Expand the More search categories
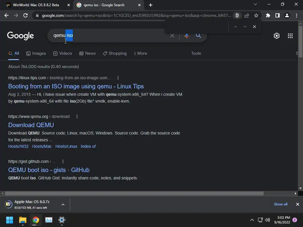The height and width of the screenshot is (227, 303). pyautogui.click(x=141, y=53)
